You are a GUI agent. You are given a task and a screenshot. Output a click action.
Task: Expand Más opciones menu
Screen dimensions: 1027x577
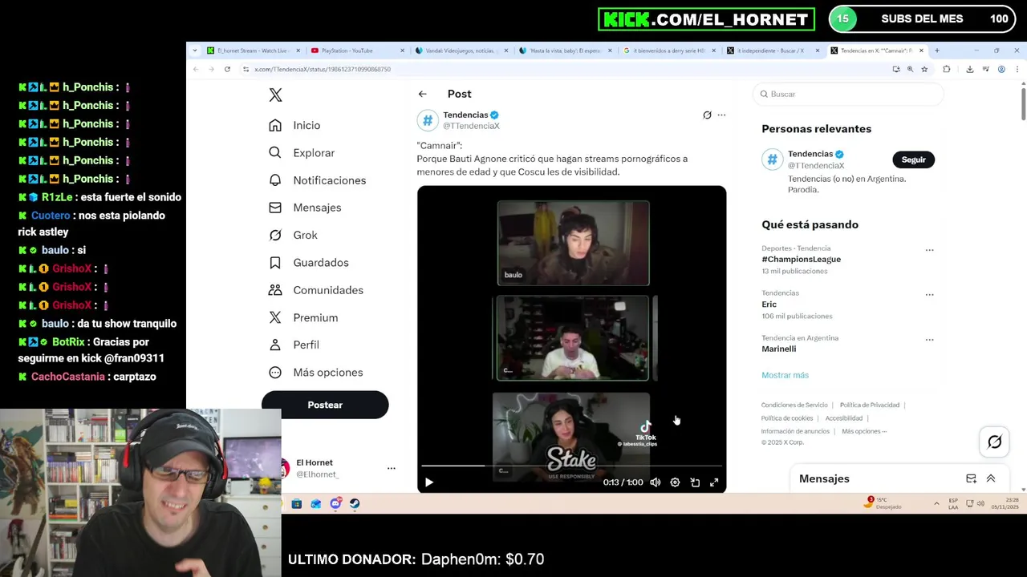click(316, 373)
